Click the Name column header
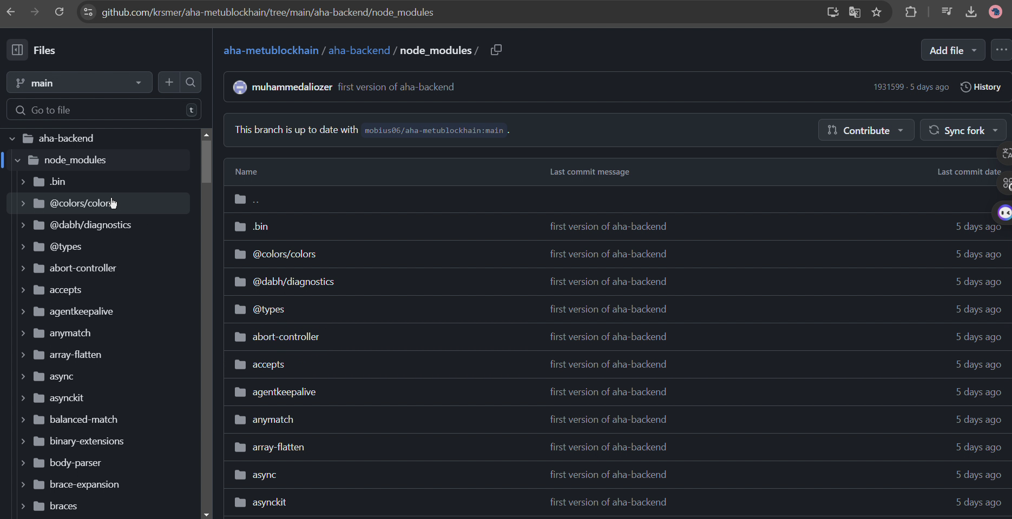Screen dimensions: 1012x519 point(246,172)
